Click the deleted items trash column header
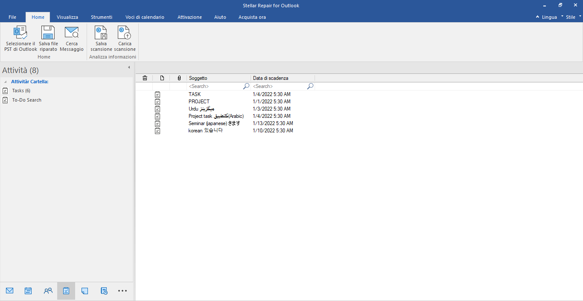Screen dimensions: 583x301 [x=145, y=78]
